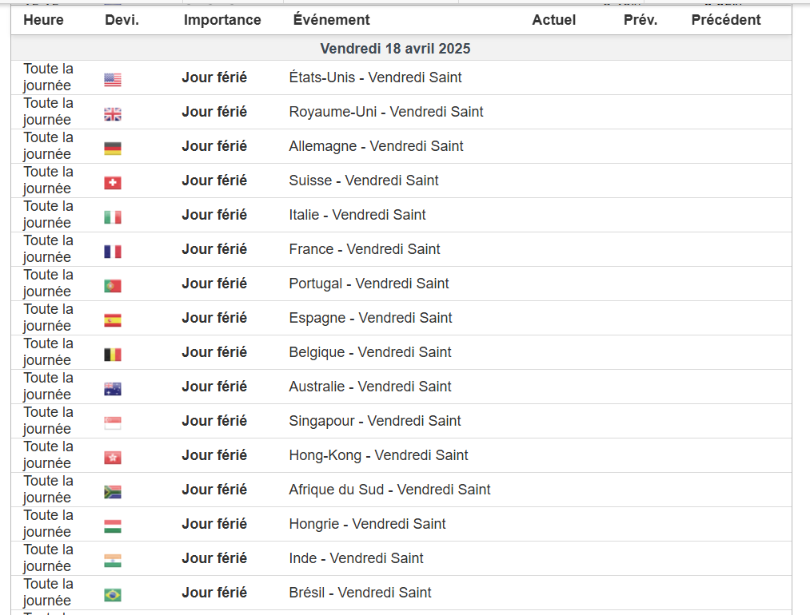Image resolution: width=810 pixels, height=615 pixels.
Task: Click the Vendredi 18 avril 2025 date row
Action: pyautogui.click(x=395, y=49)
